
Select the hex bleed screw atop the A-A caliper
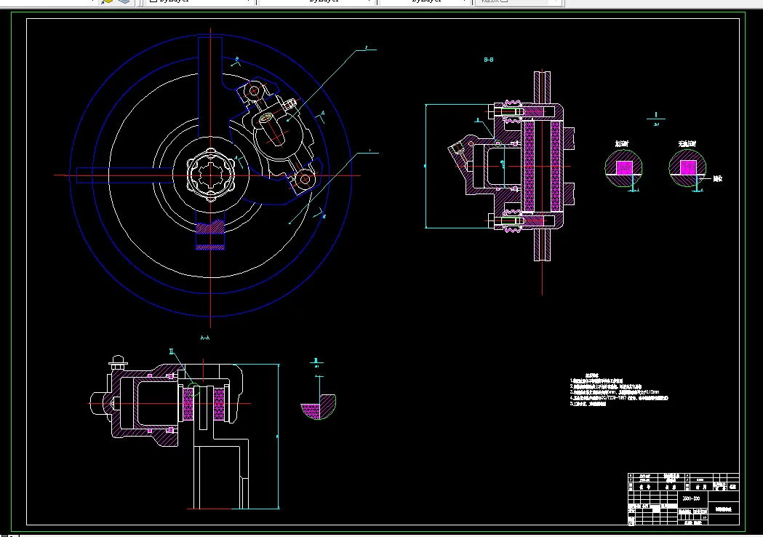[x=117, y=362]
